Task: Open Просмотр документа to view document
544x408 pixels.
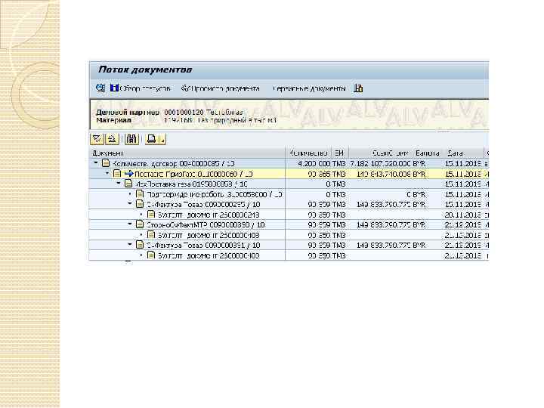Action: [x=225, y=88]
